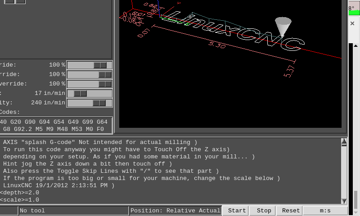Click the cone tool marker in the preview

tap(283, 27)
